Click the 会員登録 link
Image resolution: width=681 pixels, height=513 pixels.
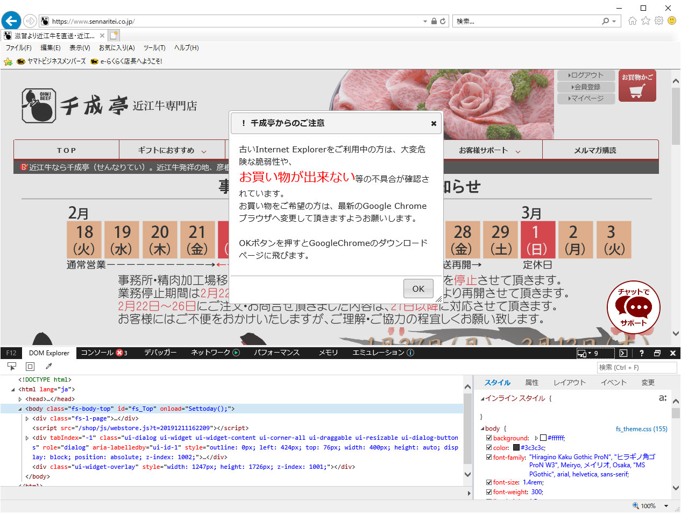pos(586,87)
